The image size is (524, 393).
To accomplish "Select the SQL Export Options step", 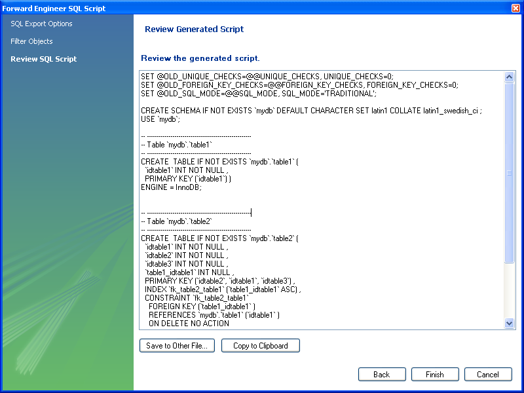I will click(x=41, y=24).
